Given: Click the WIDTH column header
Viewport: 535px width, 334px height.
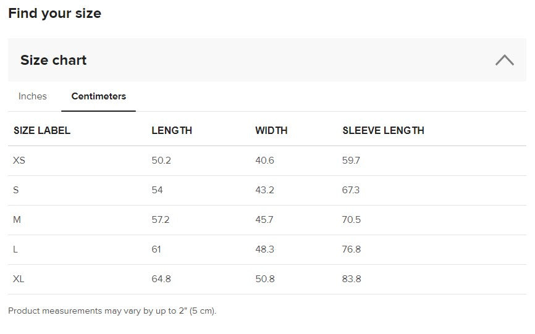Looking at the screenshot, I should tap(271, 130).
